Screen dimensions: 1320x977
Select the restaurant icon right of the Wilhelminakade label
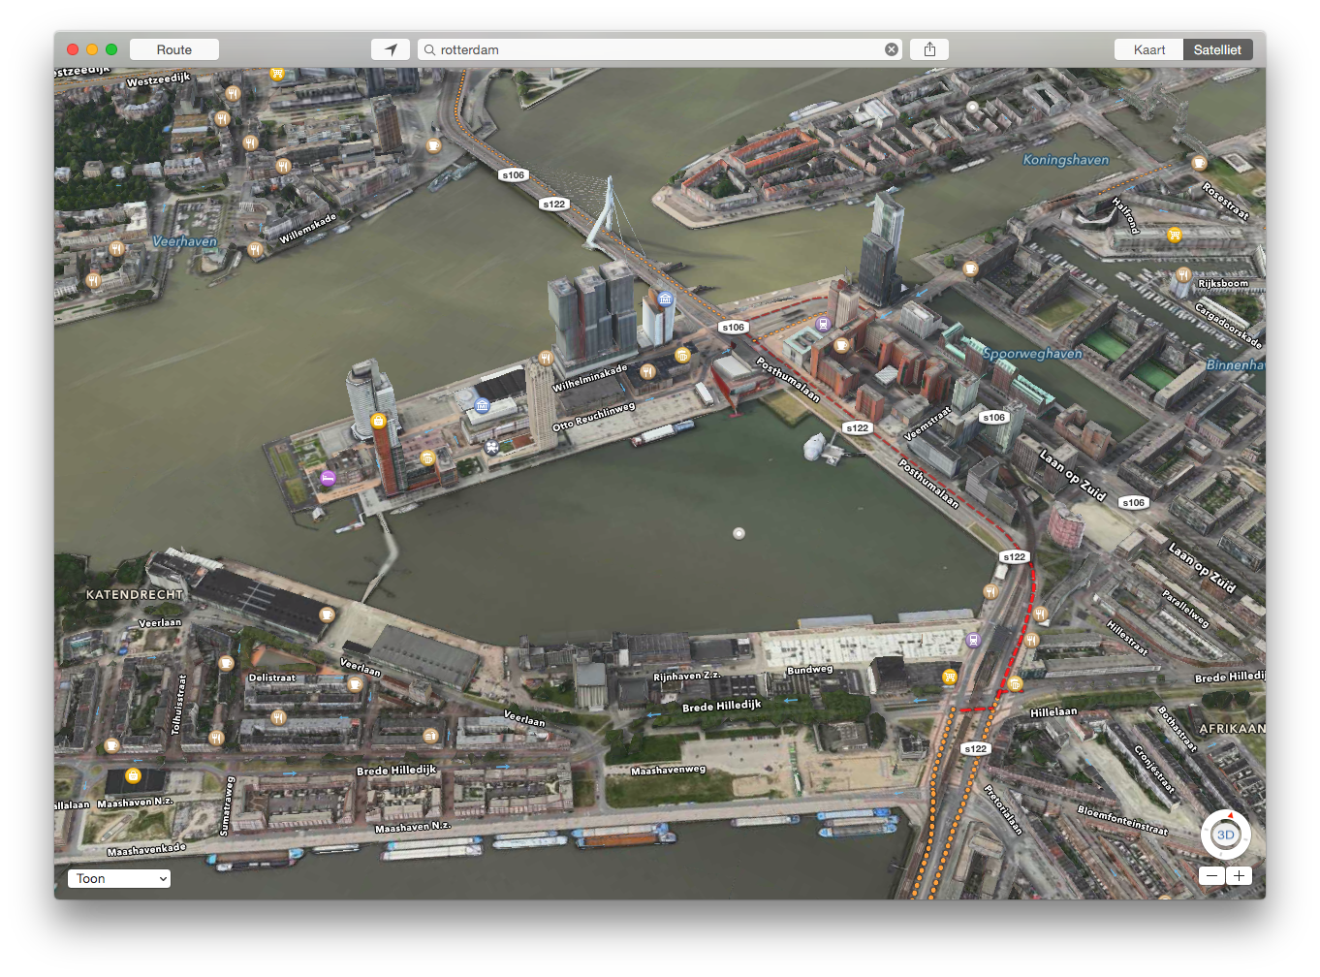pos(647,371)
